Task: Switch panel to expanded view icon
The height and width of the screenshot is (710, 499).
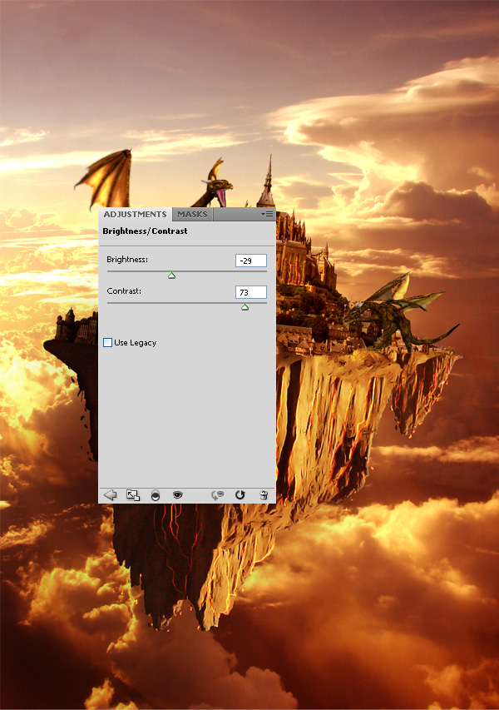Action: coord(133,495)
